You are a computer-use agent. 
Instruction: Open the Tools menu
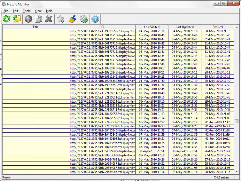click(x=27, y=11)
